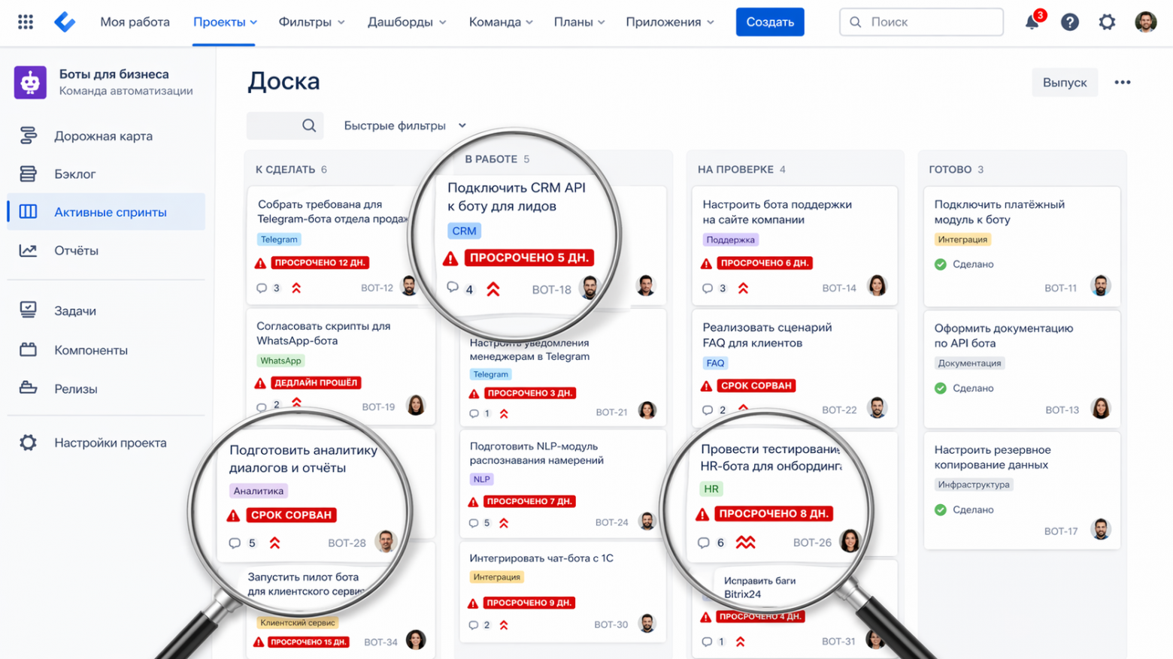Open Дорожная карта in the sidebar
The width and height of the screenshot is (1173, 659).
(103, 136)
